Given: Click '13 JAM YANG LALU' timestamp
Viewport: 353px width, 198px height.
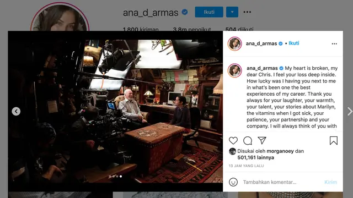Looking at the screenshot, I should pyautogui.click(x=247, y=166).
